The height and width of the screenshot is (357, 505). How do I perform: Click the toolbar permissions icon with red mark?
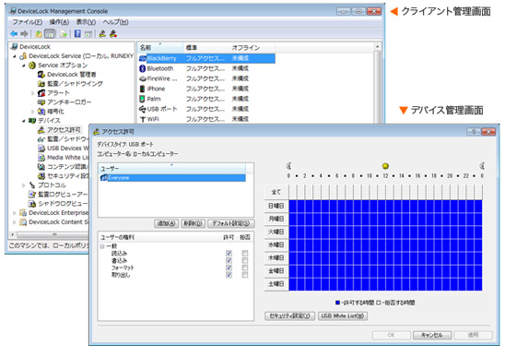click(x=113, y=33)
